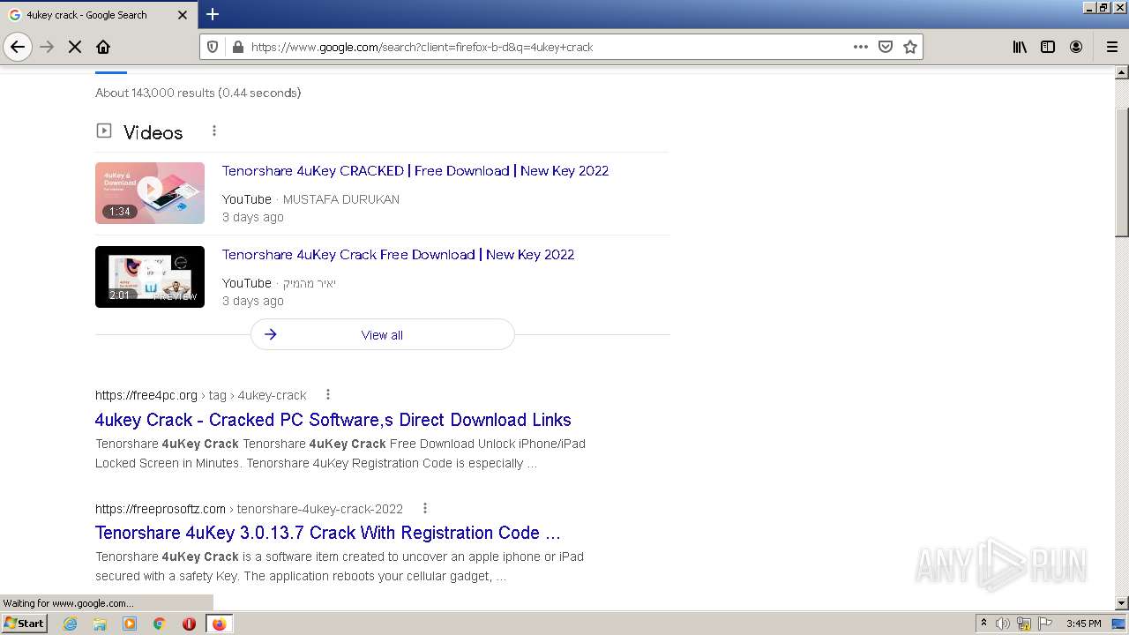Launch Internet Explorer from the taskbar
Image resolution: width=1129 pixels, height=635 pixels.
(x=71, y=624)
